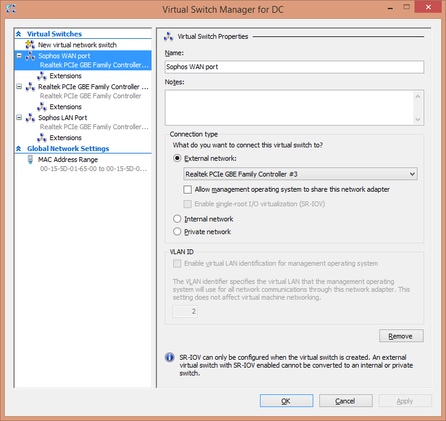Close the Virtual Switch Manager window
The image size is (446, 421).
tap(428, 7)
